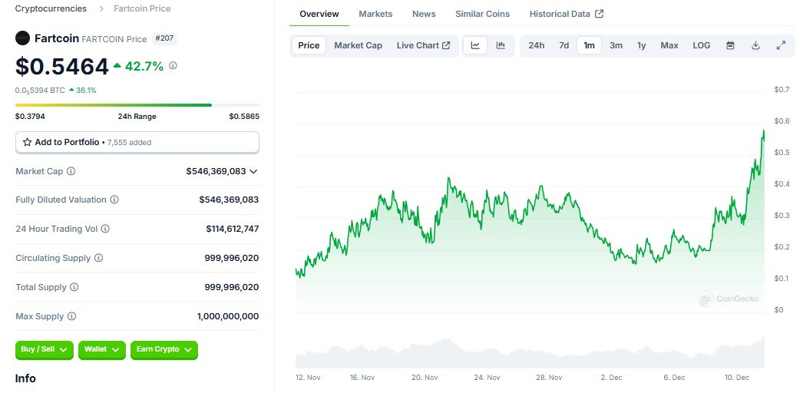
Task: Open the News tab
Action: pyautogui.click(x=424, y=14)
